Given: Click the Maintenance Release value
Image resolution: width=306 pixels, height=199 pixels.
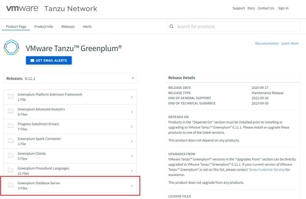Looking at the screenshot, I should pyautogui.click(x=268, y=93).
